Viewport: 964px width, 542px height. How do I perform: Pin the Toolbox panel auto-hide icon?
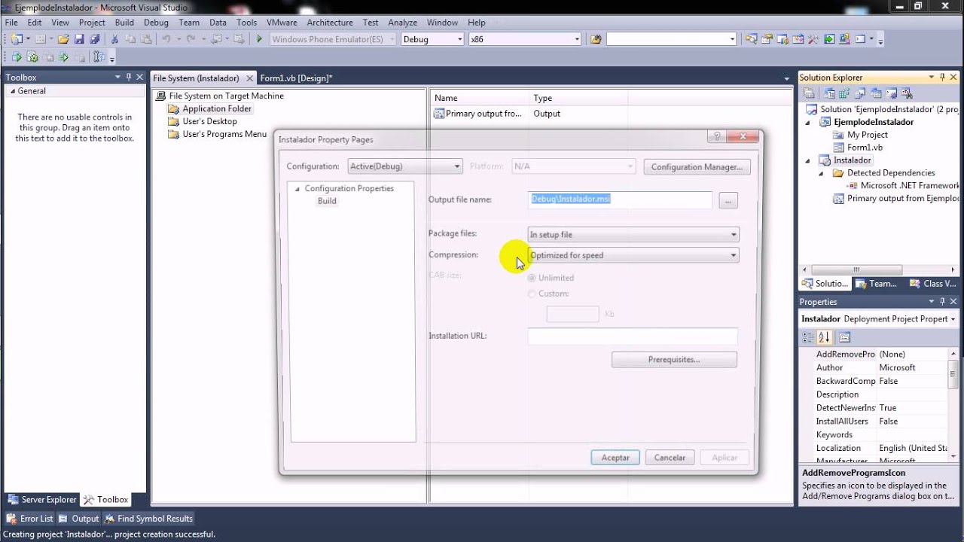(129, 77)
